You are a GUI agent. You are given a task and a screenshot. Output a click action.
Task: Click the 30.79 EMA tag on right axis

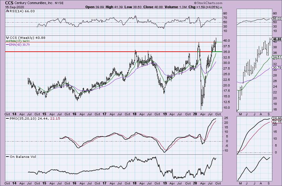coord(277,68)
